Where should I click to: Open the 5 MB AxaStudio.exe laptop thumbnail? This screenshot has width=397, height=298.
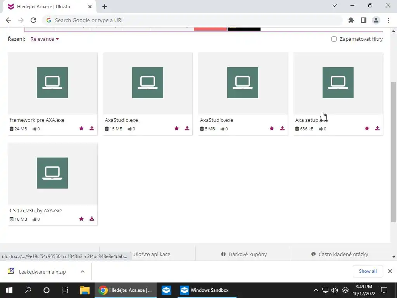[x=243, y=83]
